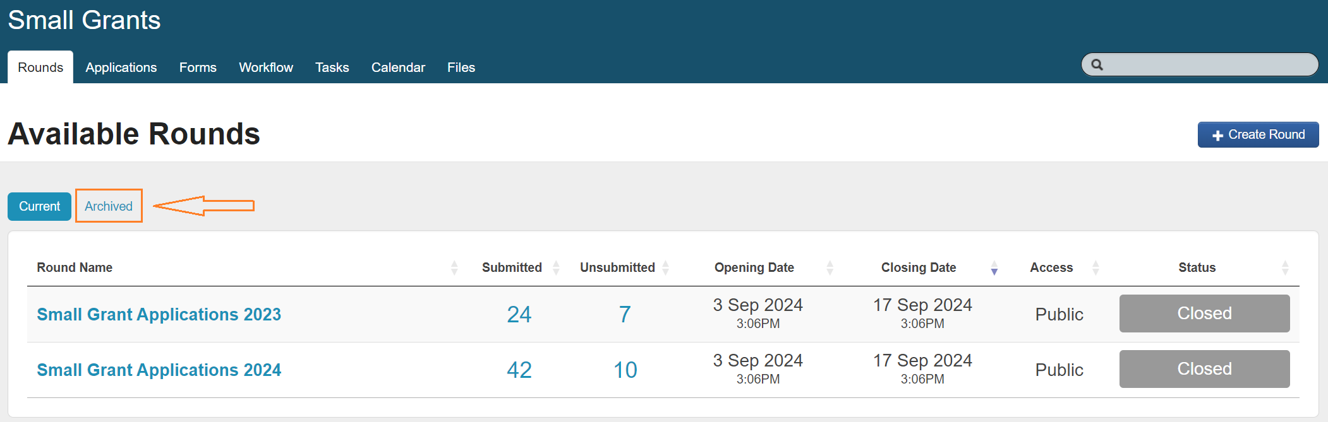Sort by Submitted column arrows
Screen dimensions: 1328x422
point(556,267)
